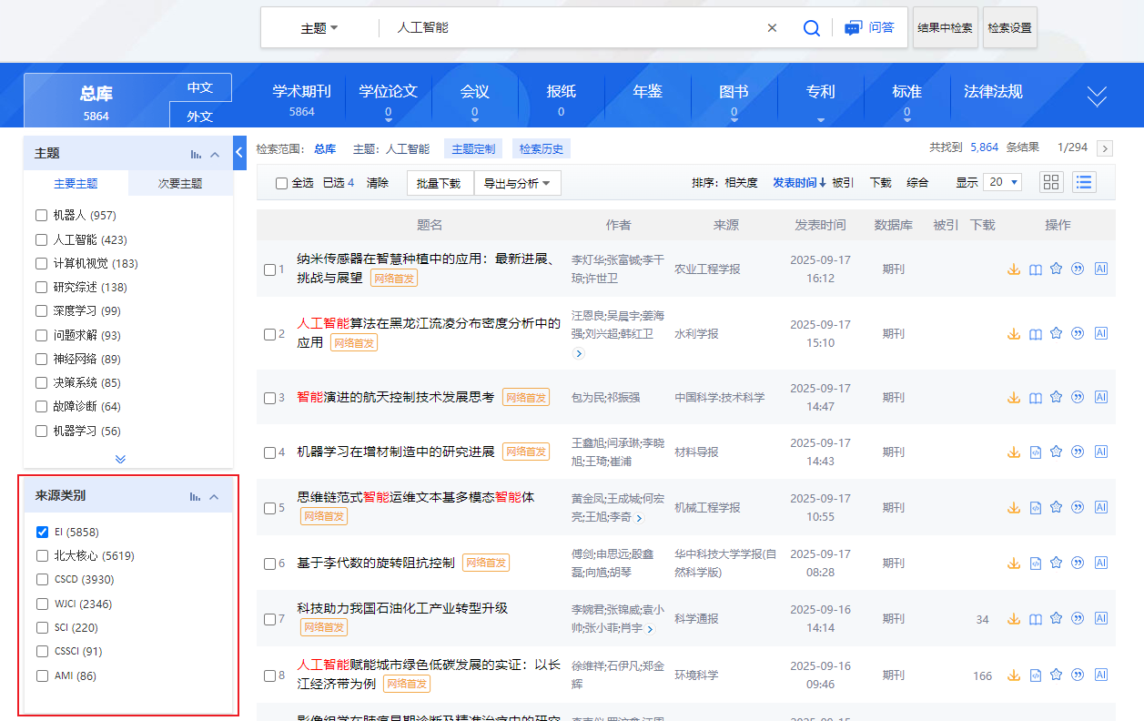Open the 问答 Q&A assistant
The height and width of the screenshot is (721, 1144).
pos(870,27)
